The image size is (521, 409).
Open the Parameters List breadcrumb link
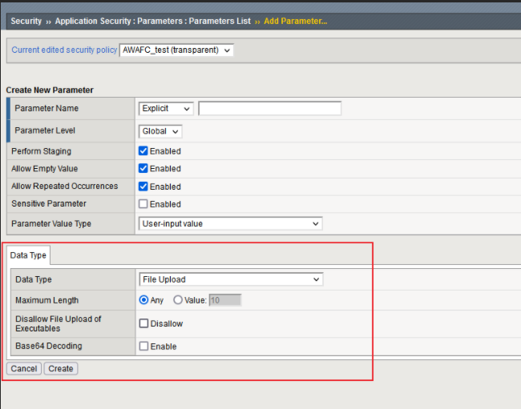pyautogui.click(x=217, y=21)
